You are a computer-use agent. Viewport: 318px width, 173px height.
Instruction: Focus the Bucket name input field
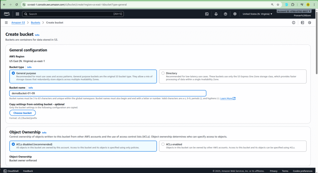coord(108,93)
